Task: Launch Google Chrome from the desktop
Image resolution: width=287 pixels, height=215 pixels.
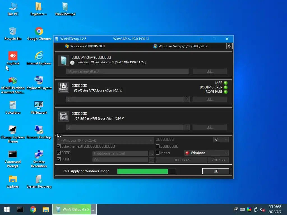Action: pyautogui.click(x=39, y=34)
